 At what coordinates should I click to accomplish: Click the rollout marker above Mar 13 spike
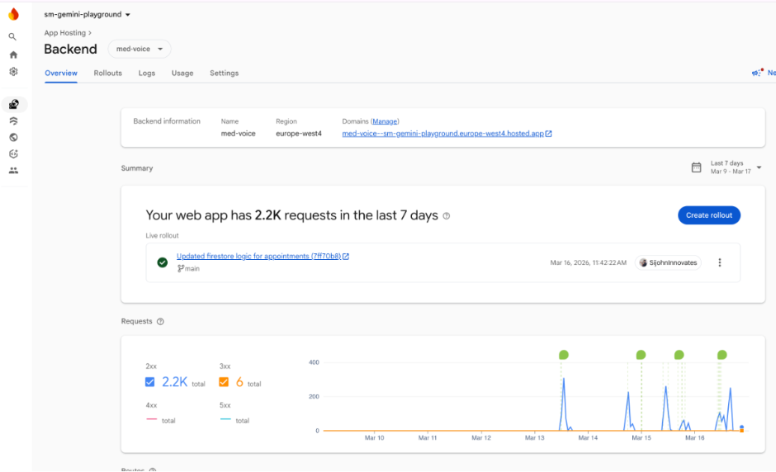(564, 355)
